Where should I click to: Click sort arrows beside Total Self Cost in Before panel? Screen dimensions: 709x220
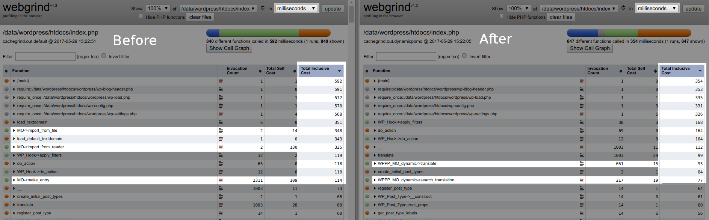click(295, 71)
